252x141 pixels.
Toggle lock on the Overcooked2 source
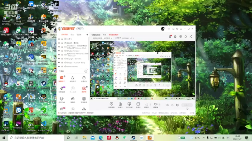62,66
